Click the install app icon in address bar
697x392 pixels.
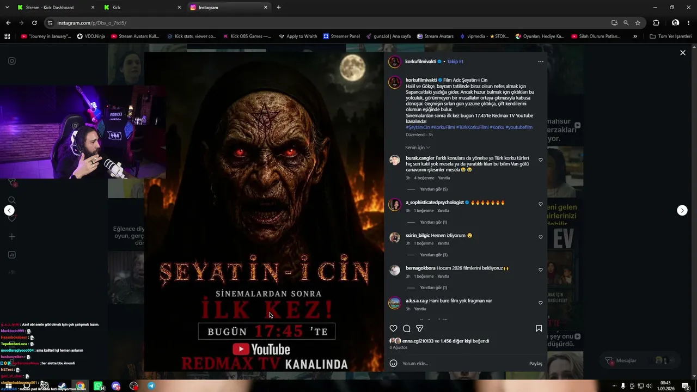click(614, 23)
